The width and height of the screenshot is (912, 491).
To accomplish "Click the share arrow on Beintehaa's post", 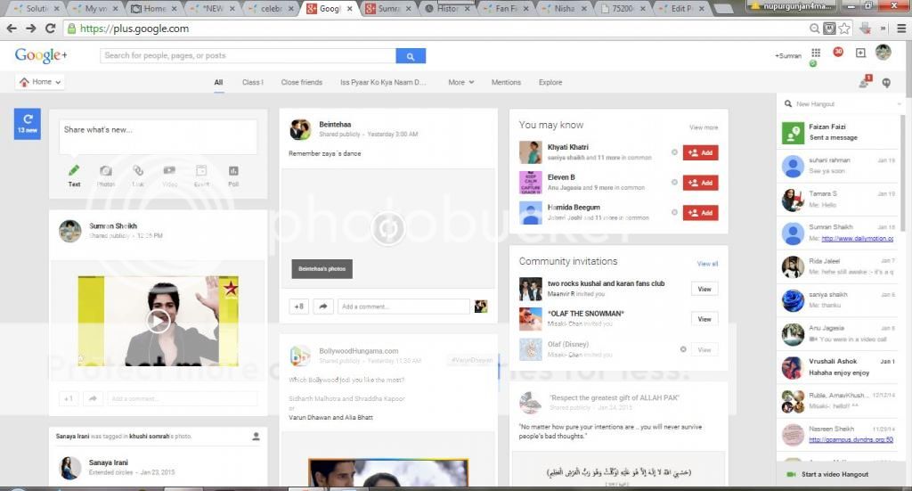I will [323, 307].
